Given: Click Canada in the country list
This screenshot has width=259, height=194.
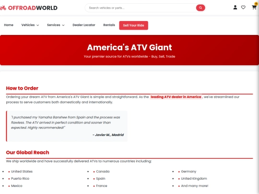Looking at the screenshot, I should [103, 171].
